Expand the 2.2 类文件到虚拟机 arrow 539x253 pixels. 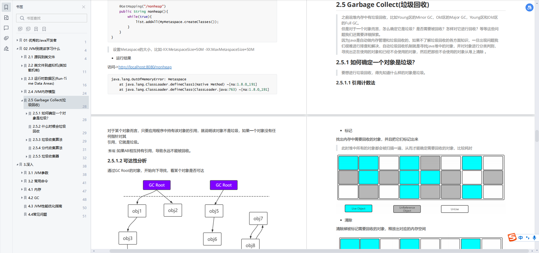pyautogui.click(x=22, y=65)
